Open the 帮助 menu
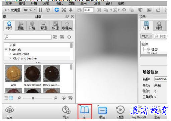171x121 pixels. click(x=121, y=3)
